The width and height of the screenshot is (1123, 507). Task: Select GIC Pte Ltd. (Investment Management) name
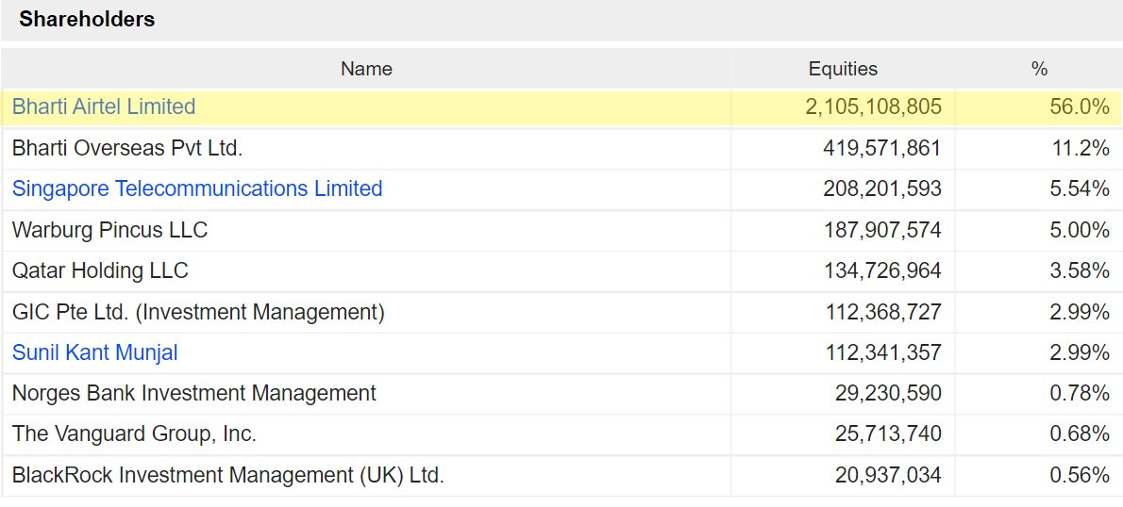[x=198, y=312]
